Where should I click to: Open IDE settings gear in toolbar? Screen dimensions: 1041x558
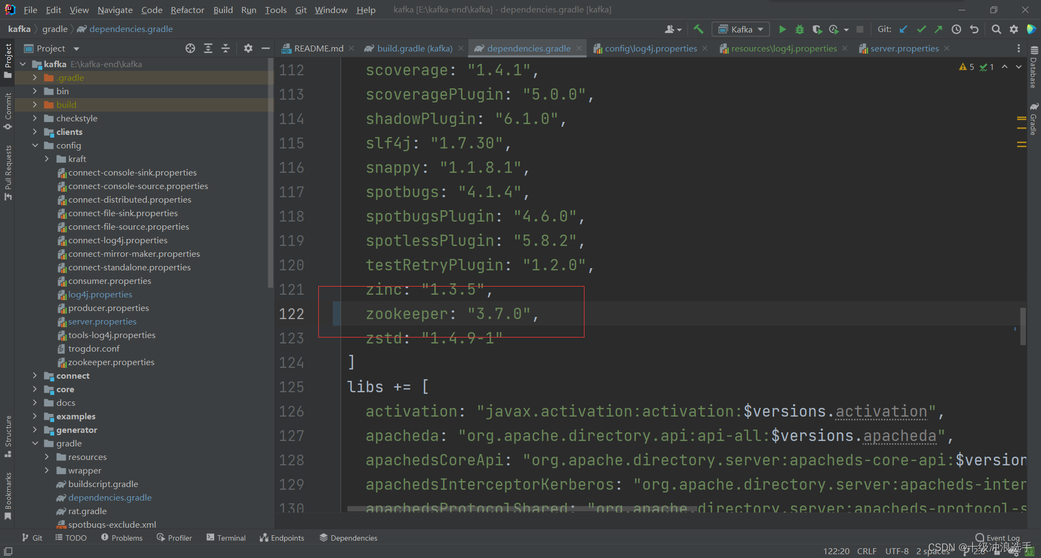click(1014, 29)
